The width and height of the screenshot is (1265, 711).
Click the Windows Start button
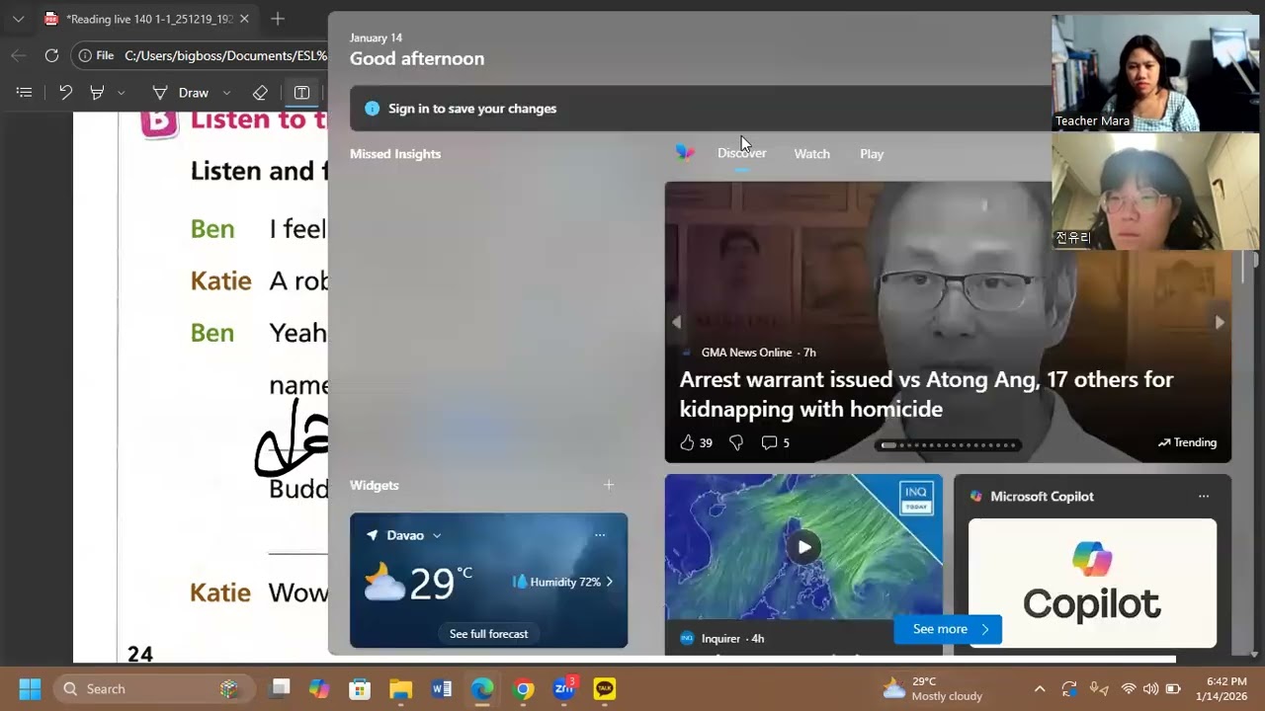tap(30, 689)
